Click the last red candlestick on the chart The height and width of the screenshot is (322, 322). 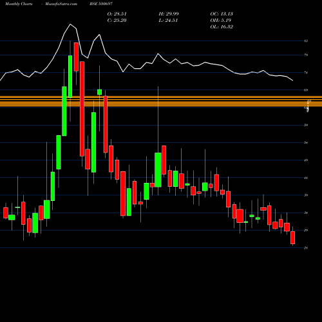(292, 238)
